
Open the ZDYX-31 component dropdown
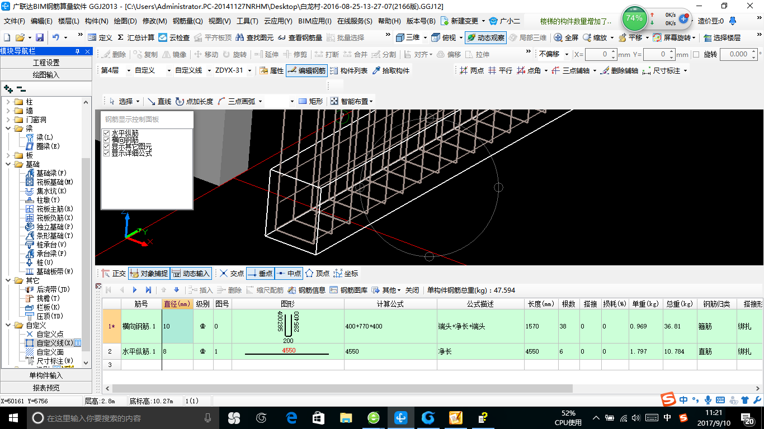(251, 70)
